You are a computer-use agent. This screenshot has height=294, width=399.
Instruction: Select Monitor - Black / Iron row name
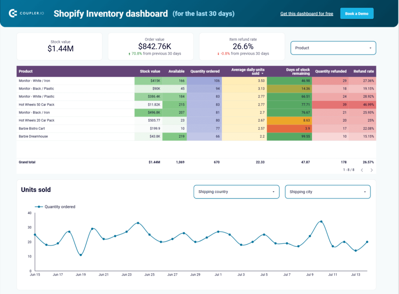click(x=34, y=113)
